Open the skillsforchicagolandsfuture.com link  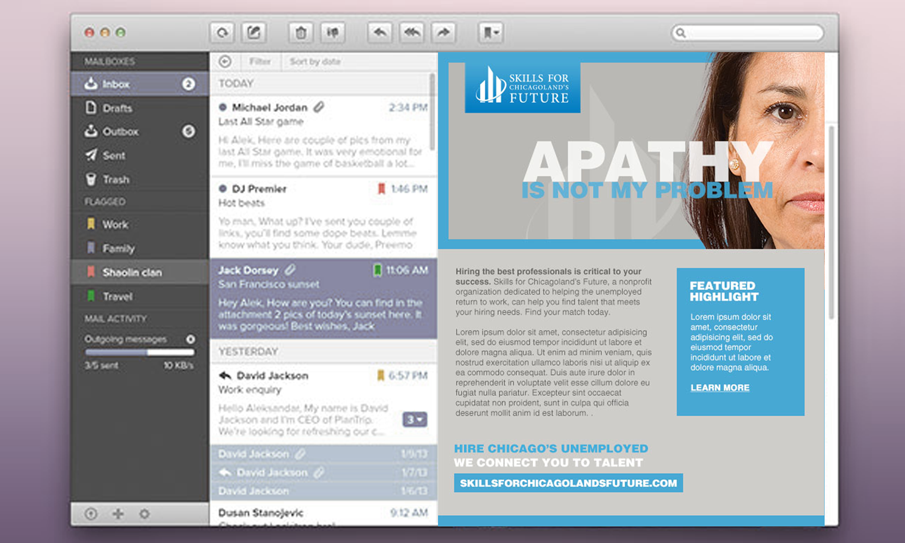568,483
